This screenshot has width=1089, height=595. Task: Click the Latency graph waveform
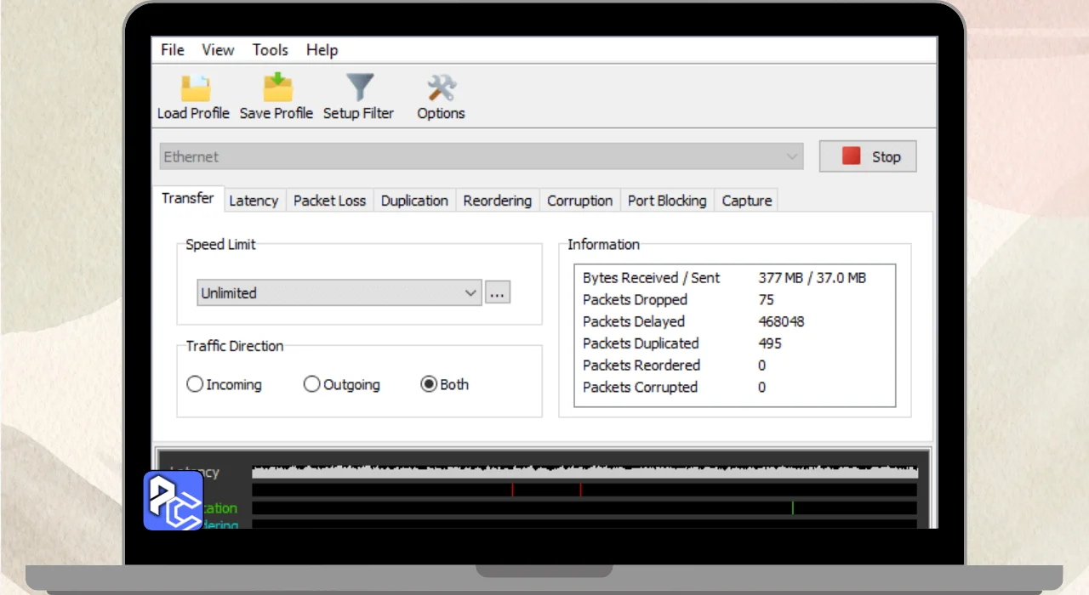584,472
